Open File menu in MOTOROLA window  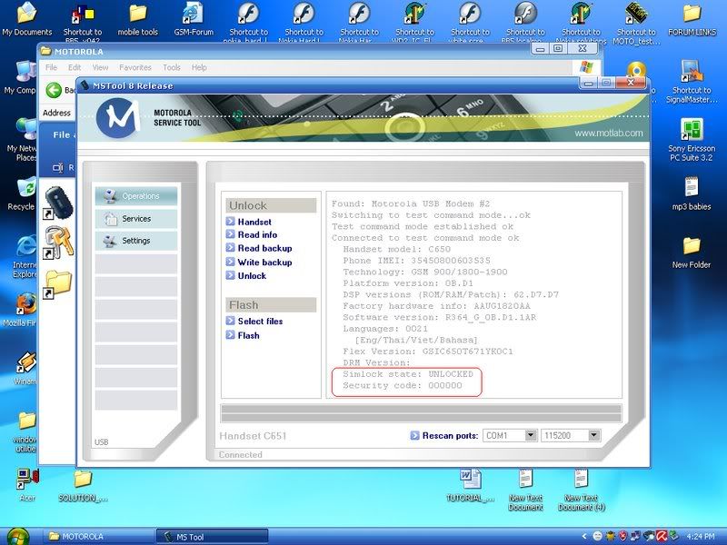pos(51,67)
